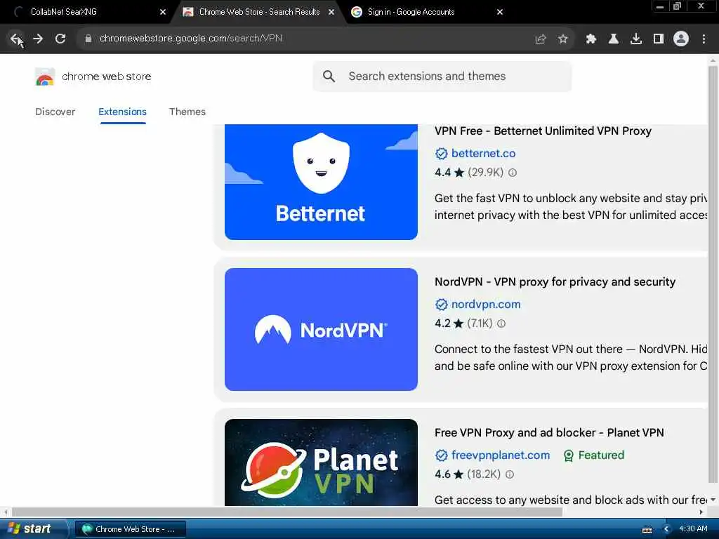Select the Chrome Web Store Search Results tab

pos(259,12)
